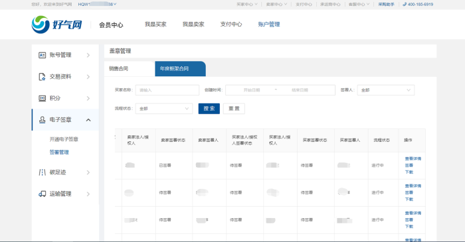Viewport: 465px width, 242px height.
Task: Click the 好气网 logo
Action: click(56, 25)
